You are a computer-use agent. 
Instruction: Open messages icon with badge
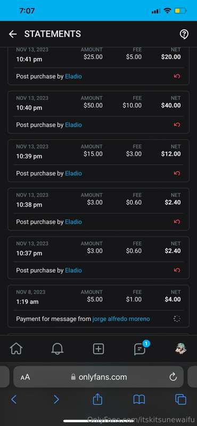coord(141,348)
